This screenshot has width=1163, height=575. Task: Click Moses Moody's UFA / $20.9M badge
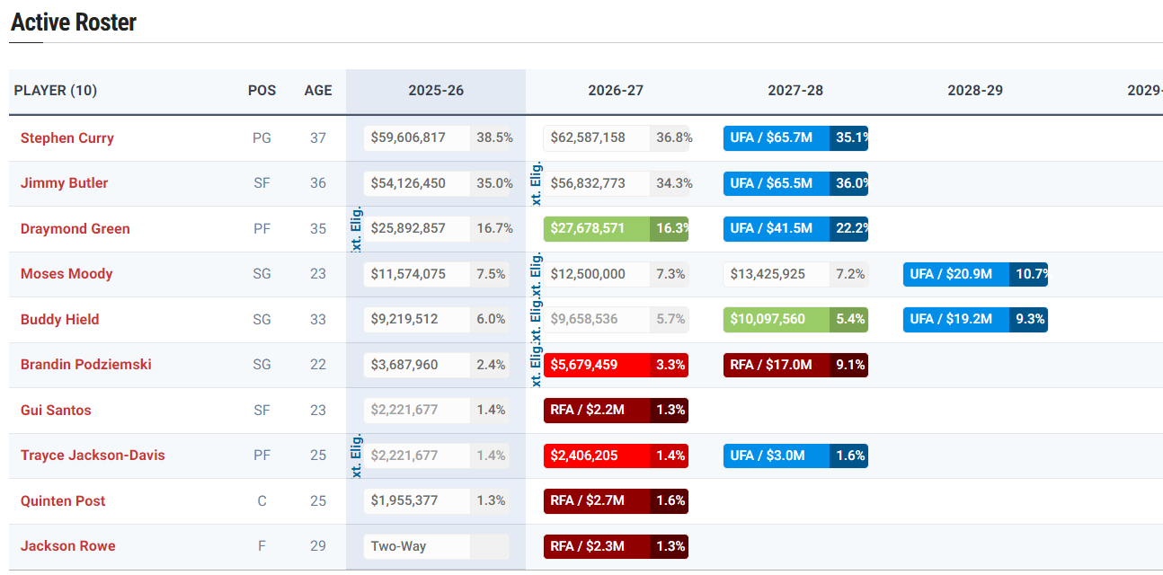(x=955, y=274)
